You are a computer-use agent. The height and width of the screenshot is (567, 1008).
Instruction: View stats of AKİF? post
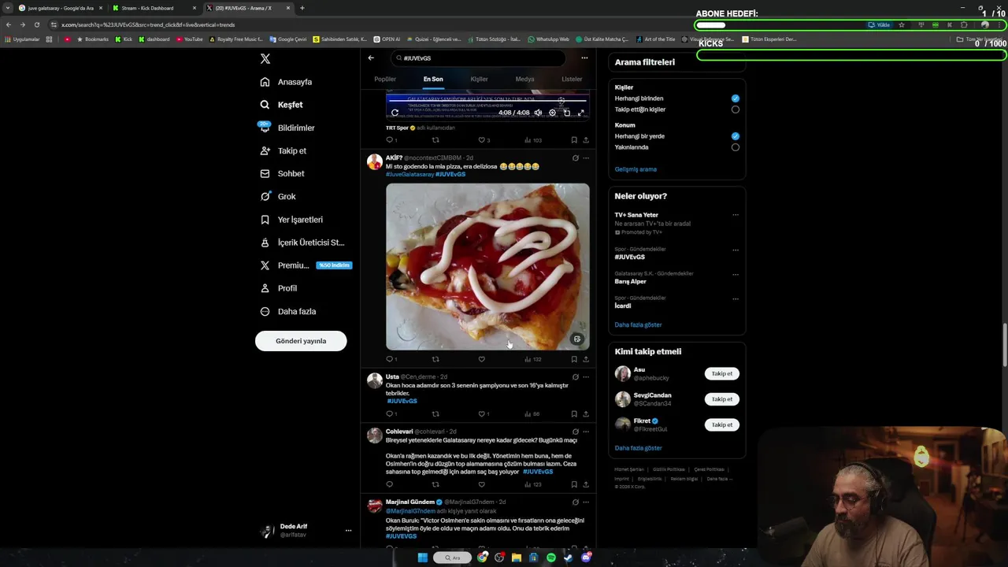533,359
